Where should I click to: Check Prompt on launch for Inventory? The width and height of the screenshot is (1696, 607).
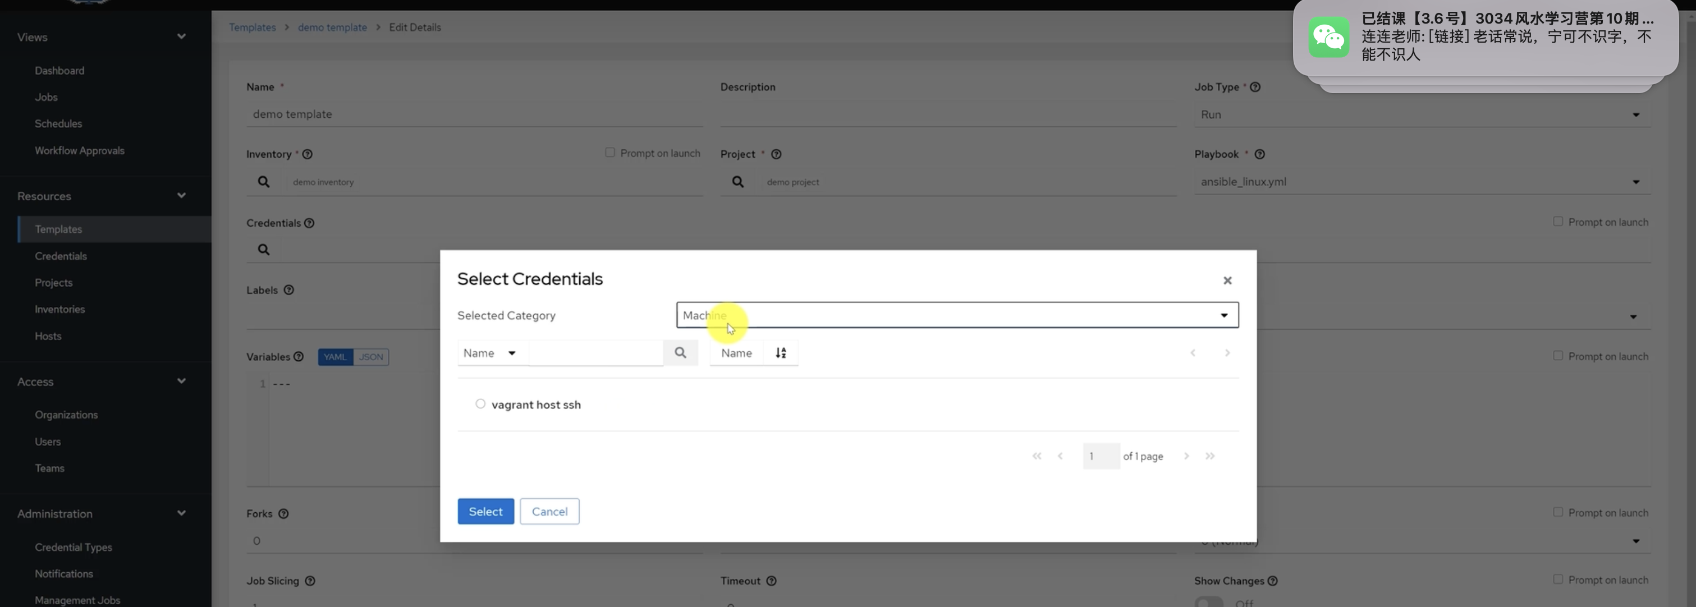[x=609, y=153]
